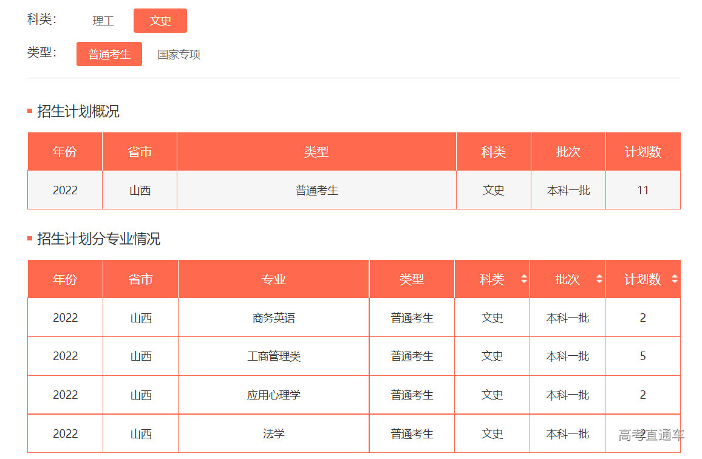The image size is (702, 459).
Task: Toggle sort order on 批次 header arrows
Action: click(x=598, y=279)
